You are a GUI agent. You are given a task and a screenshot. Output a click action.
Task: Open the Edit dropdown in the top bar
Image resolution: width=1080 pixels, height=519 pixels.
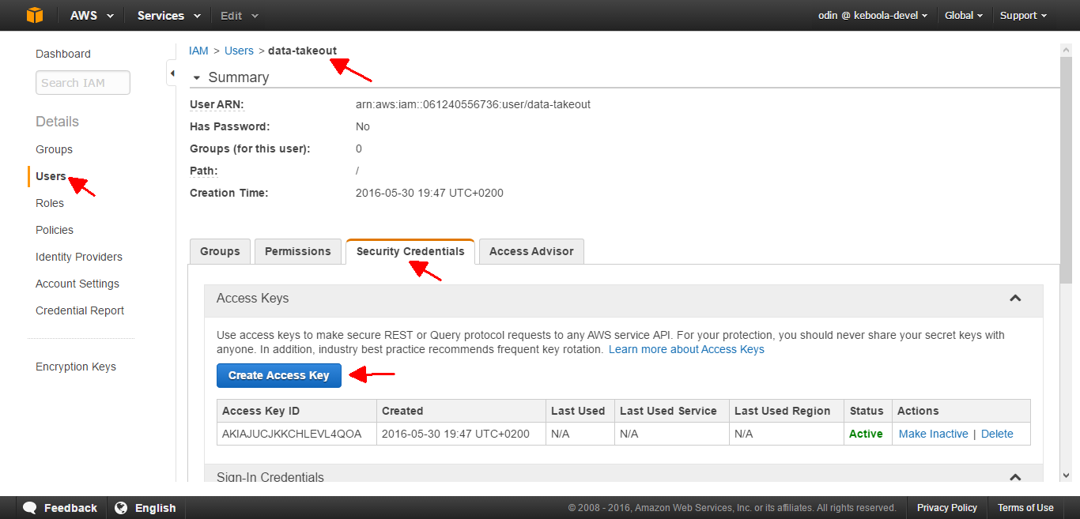coord(240,16)
